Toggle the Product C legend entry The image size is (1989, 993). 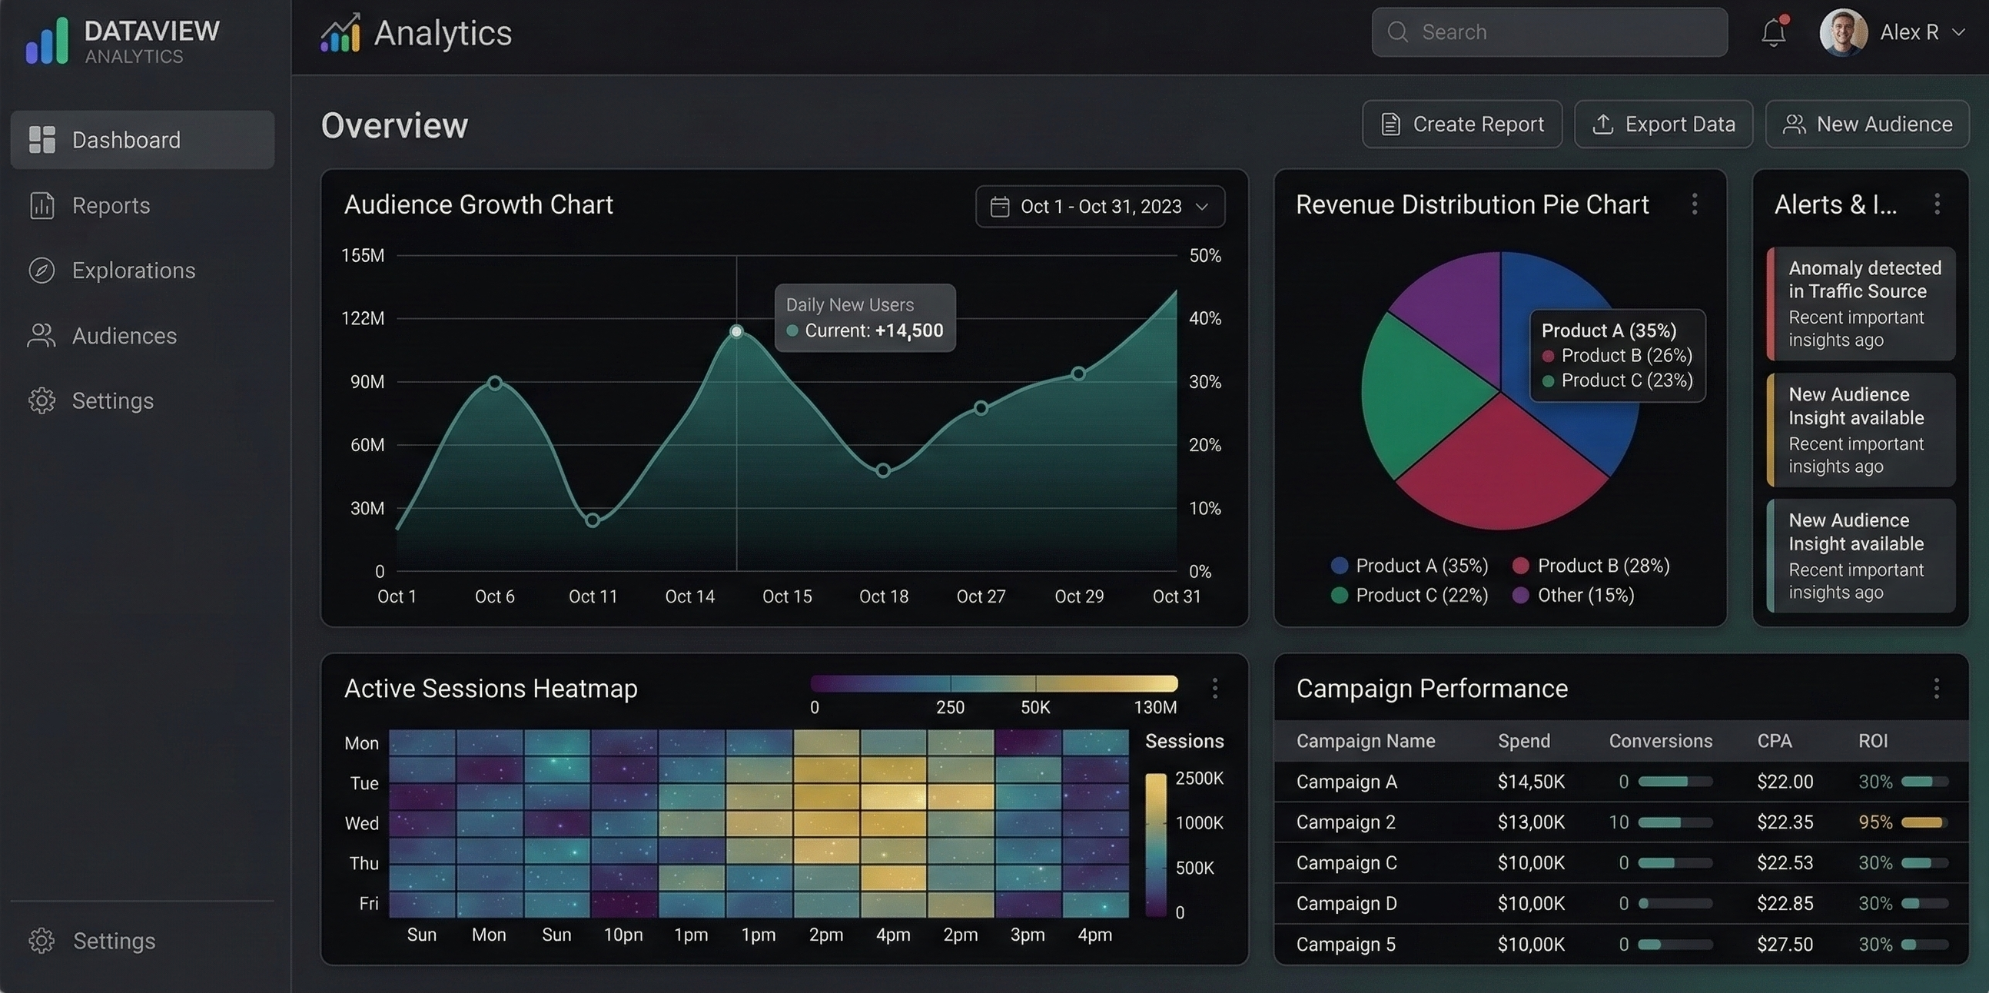(1408, 595)
